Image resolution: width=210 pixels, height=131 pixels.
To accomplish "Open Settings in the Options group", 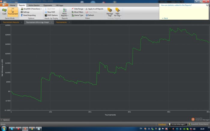I will [26, 12].
